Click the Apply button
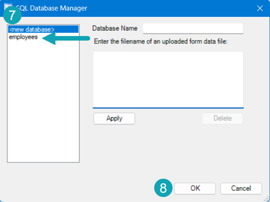This screenshot has width=270, height=202. pyautogui.click(x=114, y=119)
